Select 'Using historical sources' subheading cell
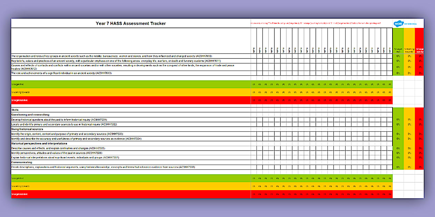The image size is (435, 217). pyautogui.click(x=27, y=129)
